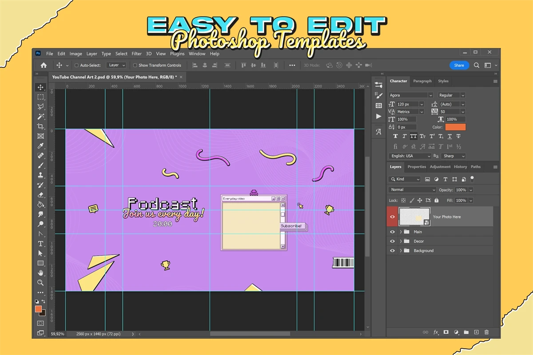The height and width of the screenshot is (355, 533).
Task: Enable the Auto-Select checkbox
Action: pos(76,65)
